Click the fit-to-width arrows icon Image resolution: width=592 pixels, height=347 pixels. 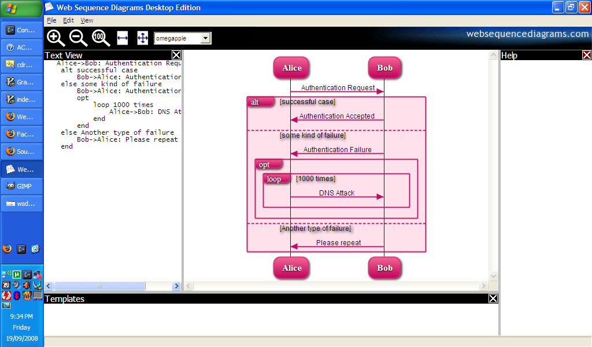tap(123, 38)
